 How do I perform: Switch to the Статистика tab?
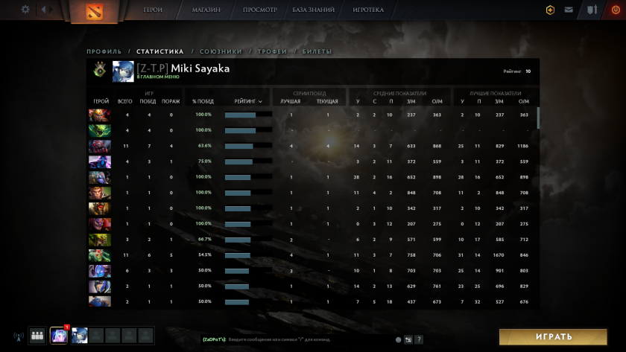(160, 51)
